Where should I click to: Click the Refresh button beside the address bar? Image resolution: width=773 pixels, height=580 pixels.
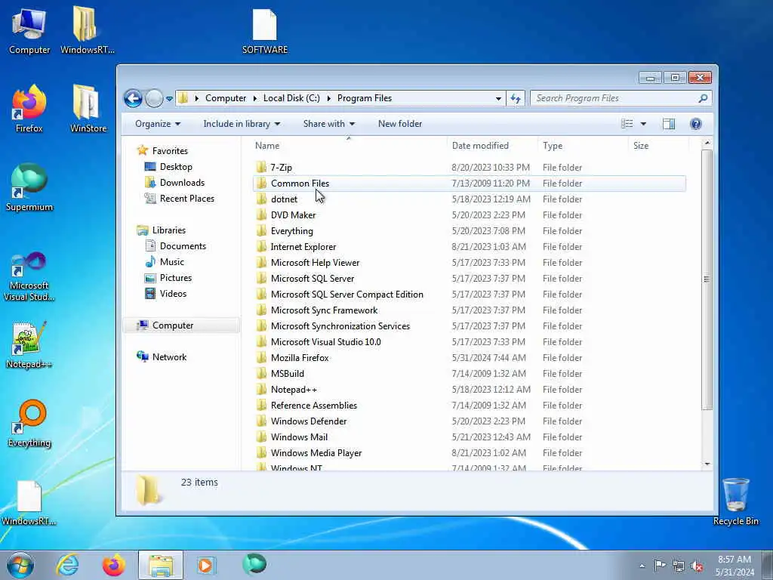[x=515, y=98]
